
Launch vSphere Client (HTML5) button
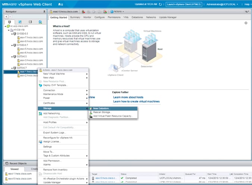(x=184, y=4)
